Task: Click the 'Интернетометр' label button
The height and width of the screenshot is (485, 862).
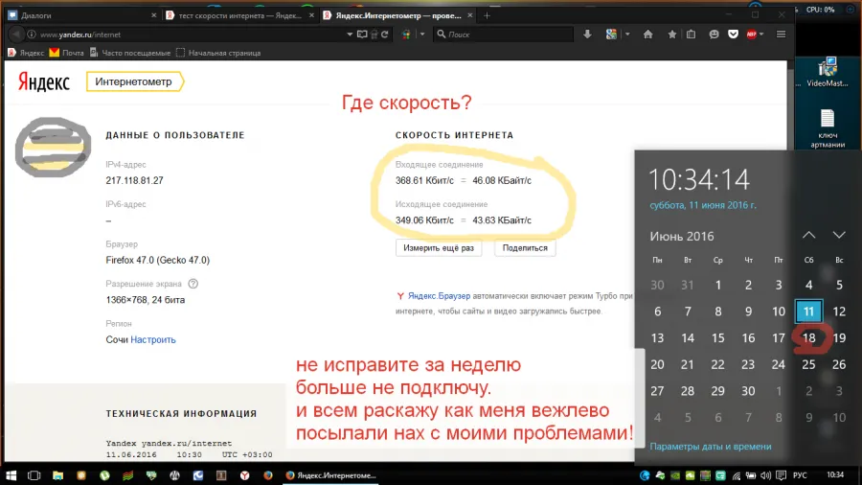Action: tap(134, 81)
